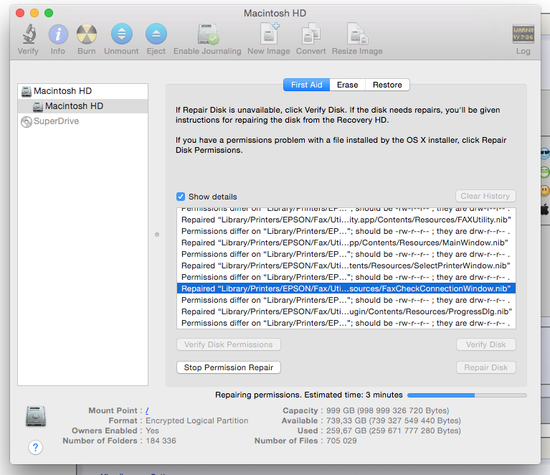Open the Log toolbar icon

(x=523, y=34)
